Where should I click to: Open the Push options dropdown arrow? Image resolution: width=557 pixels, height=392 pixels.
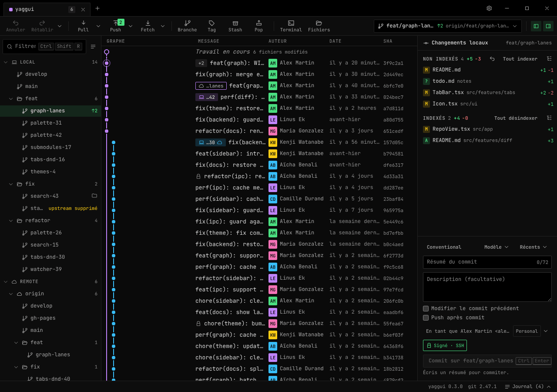click(131, 26)
